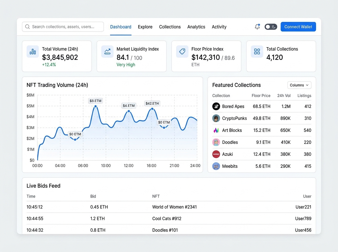
Task: Open the notifications bell
Action: 257,27
